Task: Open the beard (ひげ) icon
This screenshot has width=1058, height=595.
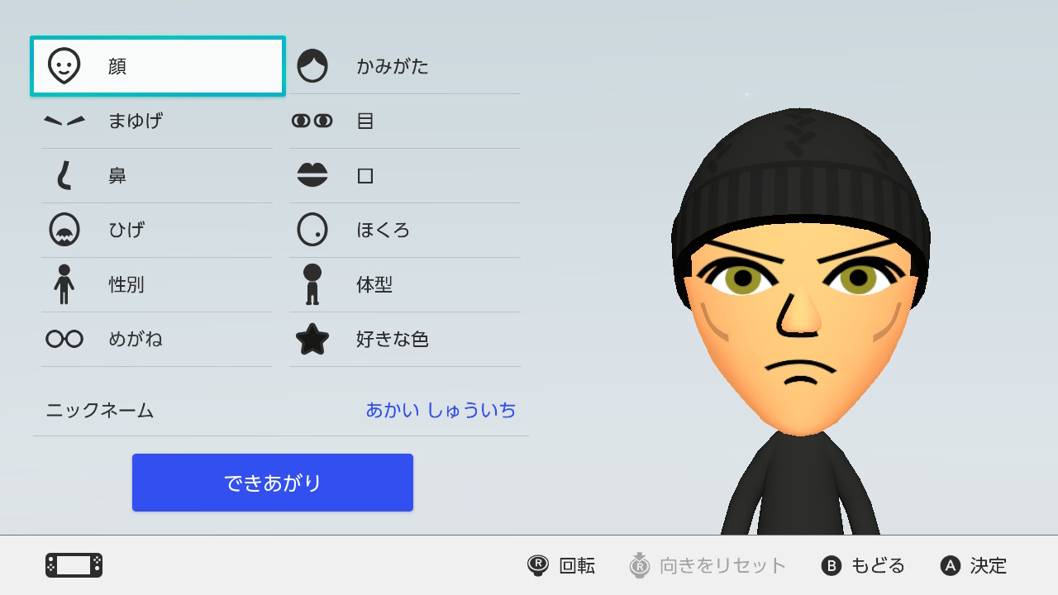Action: (64, 230)
